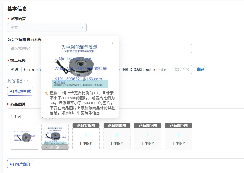This screenshot has height=173, width=244.
Task: Edit the second image with pencil icon
Action: tap(52, 147)
